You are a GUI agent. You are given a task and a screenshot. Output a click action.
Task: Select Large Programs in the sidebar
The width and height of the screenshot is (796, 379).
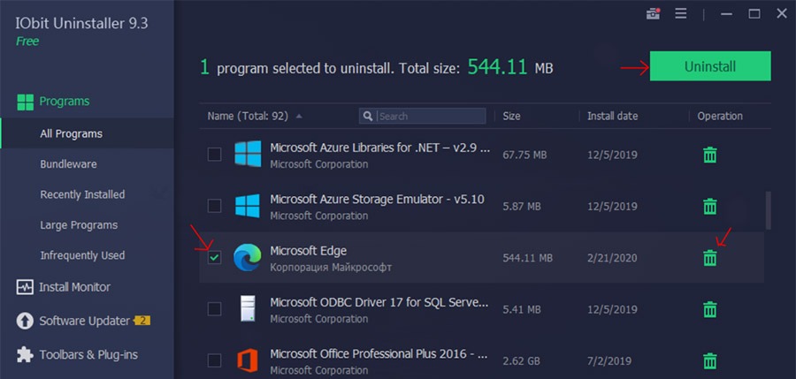coord(79,225)
